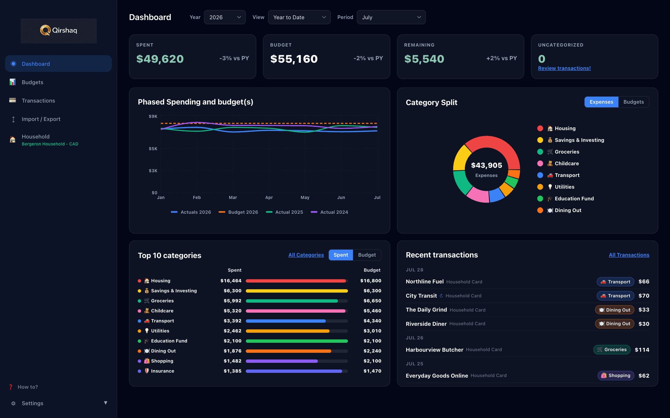
Task: Click the Groceries cart icon in legend
Action: pyautogui.click(x=550, y=152)
